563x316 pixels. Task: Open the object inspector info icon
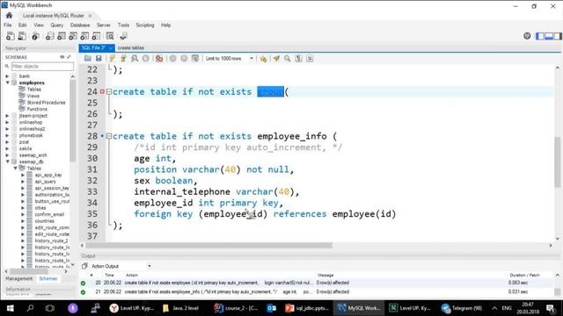click(x=35, y=36)
